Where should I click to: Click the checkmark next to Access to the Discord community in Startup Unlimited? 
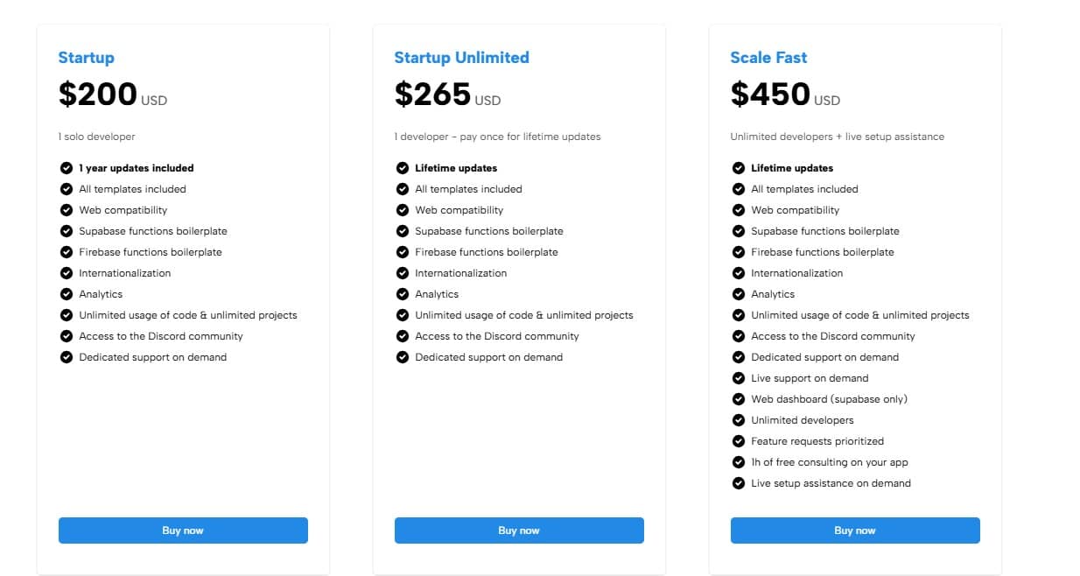click(x=403, y=336)
